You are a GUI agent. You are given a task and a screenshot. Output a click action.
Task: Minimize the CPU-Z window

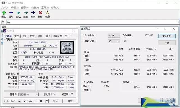click(57, 31)
